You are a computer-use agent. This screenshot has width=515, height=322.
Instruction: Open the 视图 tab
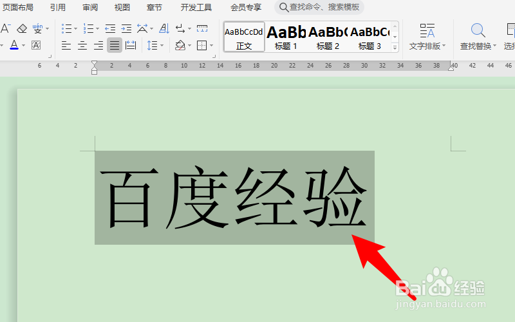pyautogui.click(x=122, y=7)
